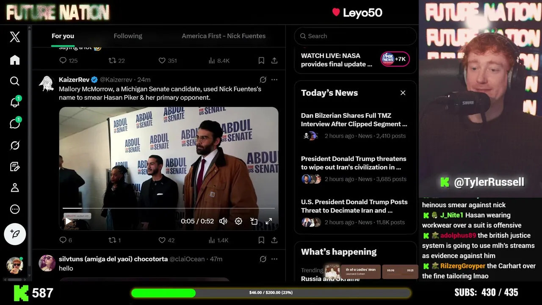
Task: Open silvtuns profile avatar
Action: point(47,263)
